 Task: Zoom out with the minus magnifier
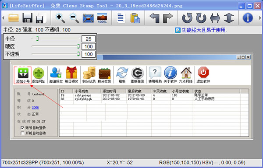point(74,18)
